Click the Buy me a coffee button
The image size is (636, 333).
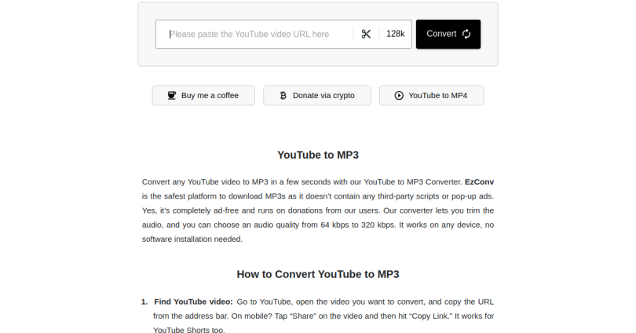pos(203,95)
